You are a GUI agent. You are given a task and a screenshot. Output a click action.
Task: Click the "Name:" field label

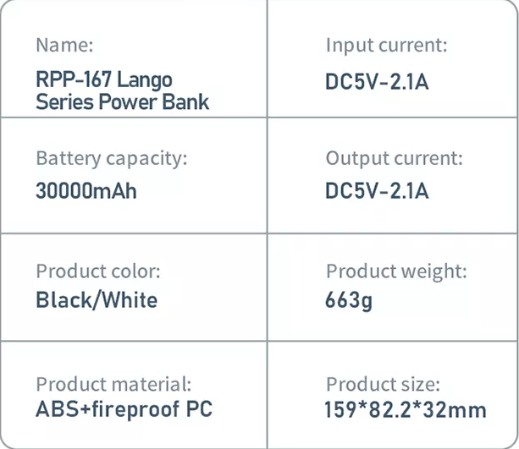pos(64,45)
